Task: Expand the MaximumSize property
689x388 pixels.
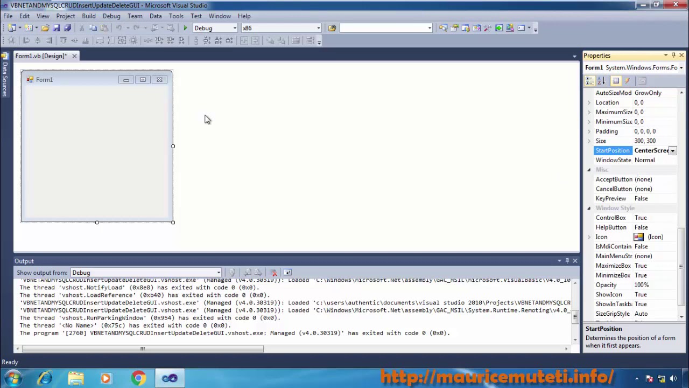Action: 589,112
